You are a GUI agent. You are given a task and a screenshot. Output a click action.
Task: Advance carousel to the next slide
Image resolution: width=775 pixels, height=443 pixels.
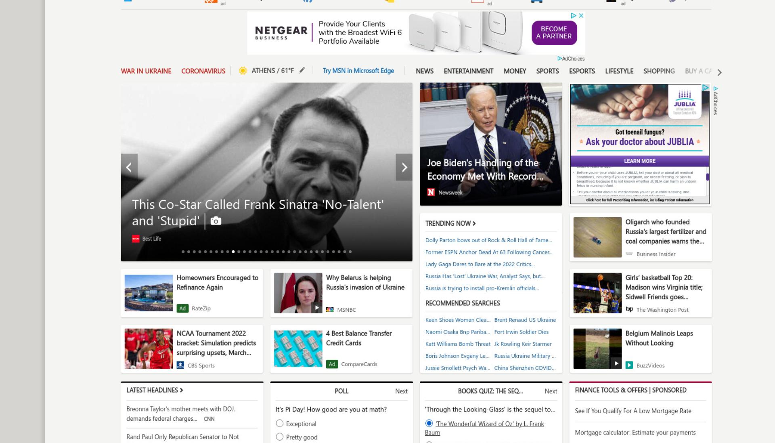pyautogui.click(x=404, y=167)
